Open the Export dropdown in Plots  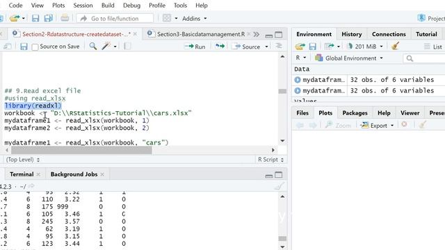point(377,125)
